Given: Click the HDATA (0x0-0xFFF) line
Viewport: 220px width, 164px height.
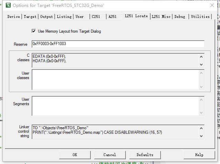Looking at the screenshot, I should click(49, 61).
